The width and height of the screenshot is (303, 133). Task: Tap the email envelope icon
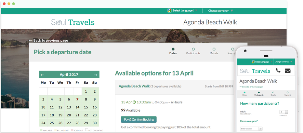287,71
